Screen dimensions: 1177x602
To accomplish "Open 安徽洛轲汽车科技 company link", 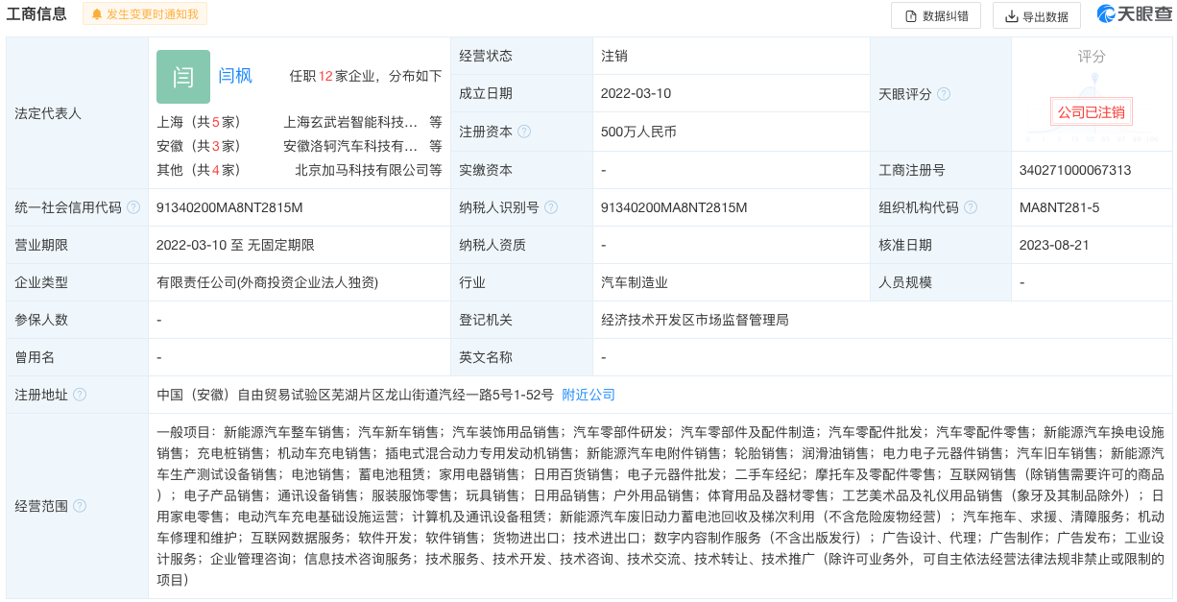I will [350, 146].
